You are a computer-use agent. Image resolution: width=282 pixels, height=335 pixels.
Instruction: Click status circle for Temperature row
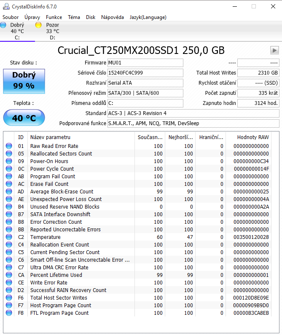[x=9, y=237]
